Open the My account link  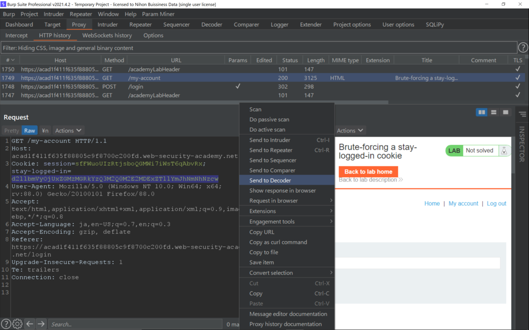[x=463, y=203]
